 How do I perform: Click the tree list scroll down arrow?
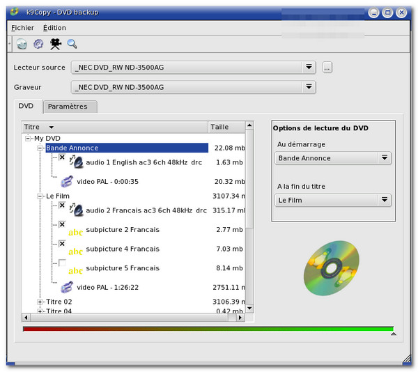pos(249,309)
